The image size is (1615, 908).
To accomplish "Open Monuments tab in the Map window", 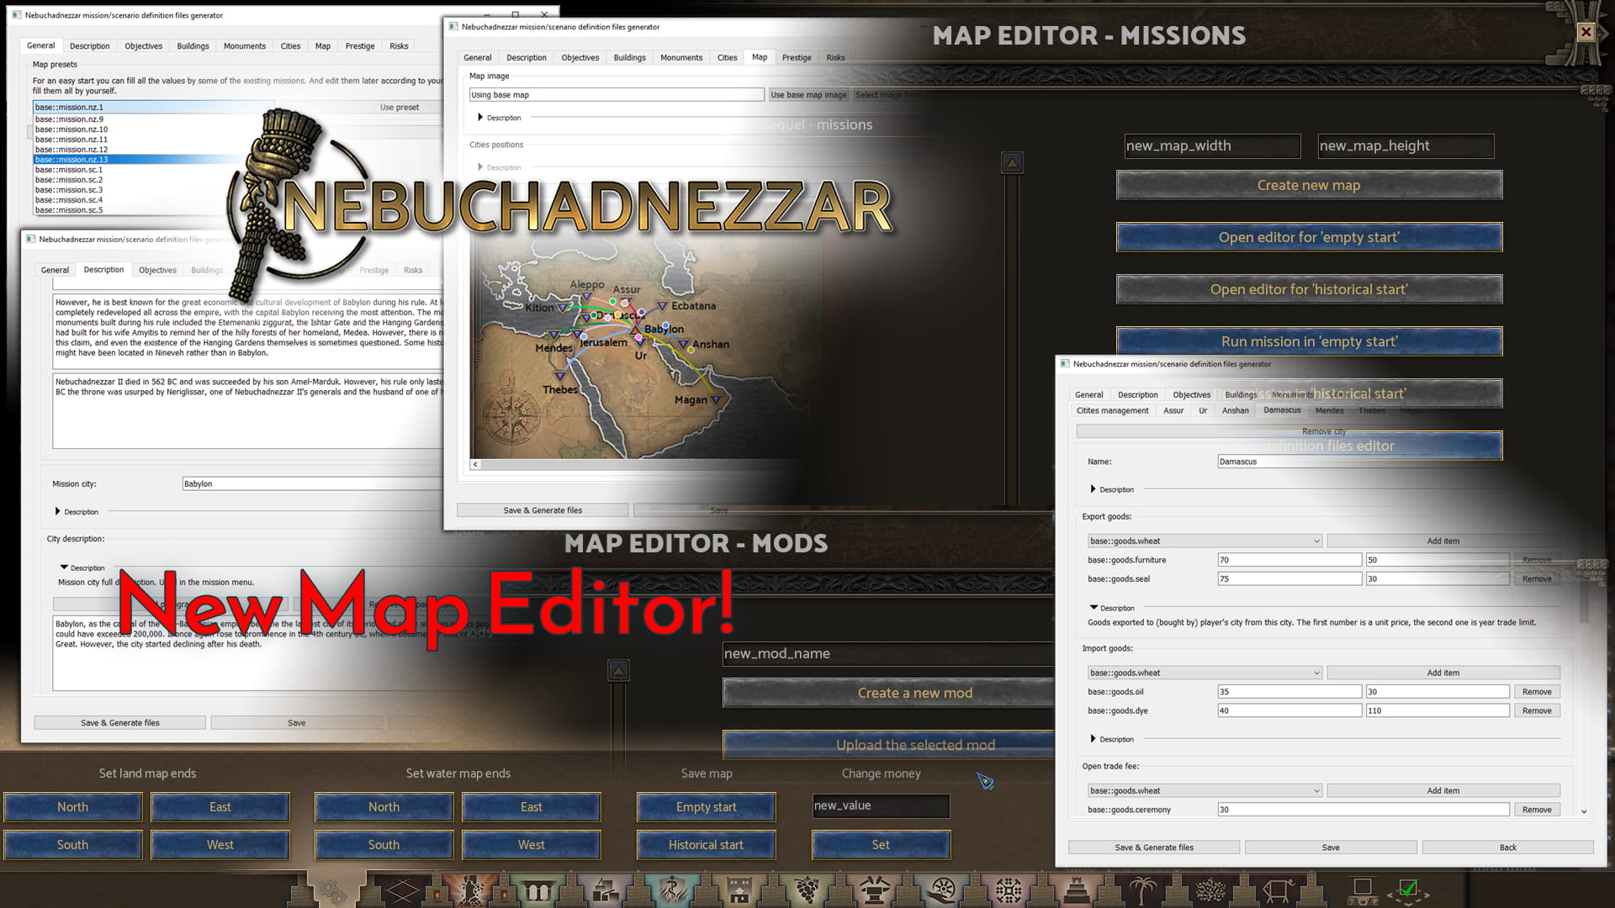I will coord(681,58).
